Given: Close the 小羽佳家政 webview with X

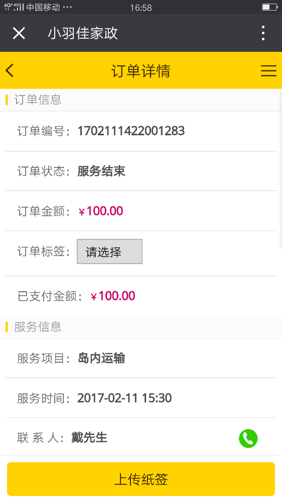Looking at the screenshot, I should pyautogui.click(x=19, y=33).
